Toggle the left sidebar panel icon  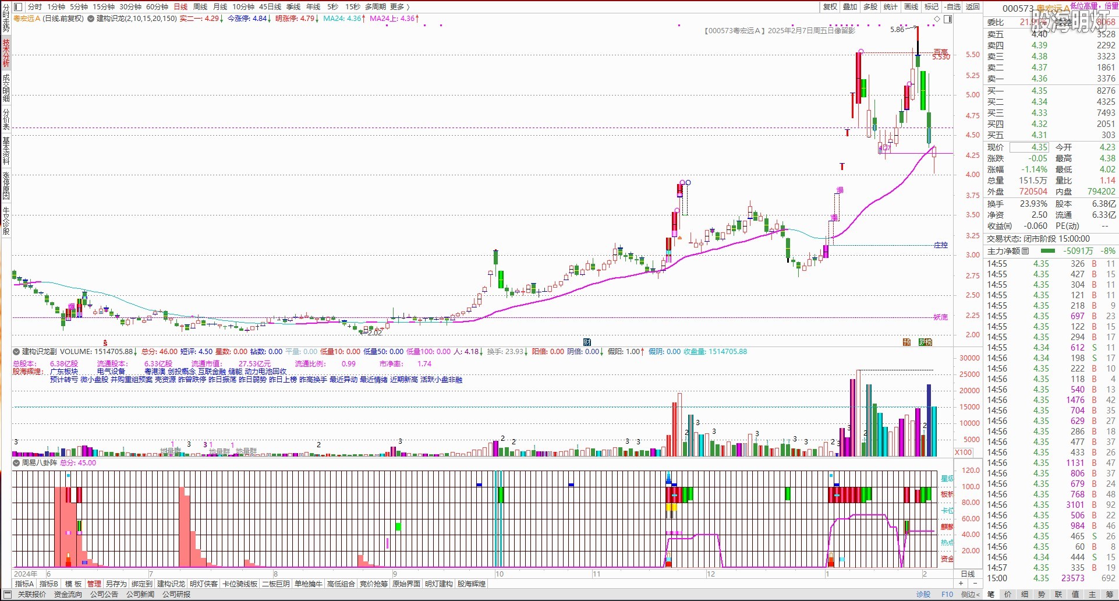click(17, 7)
